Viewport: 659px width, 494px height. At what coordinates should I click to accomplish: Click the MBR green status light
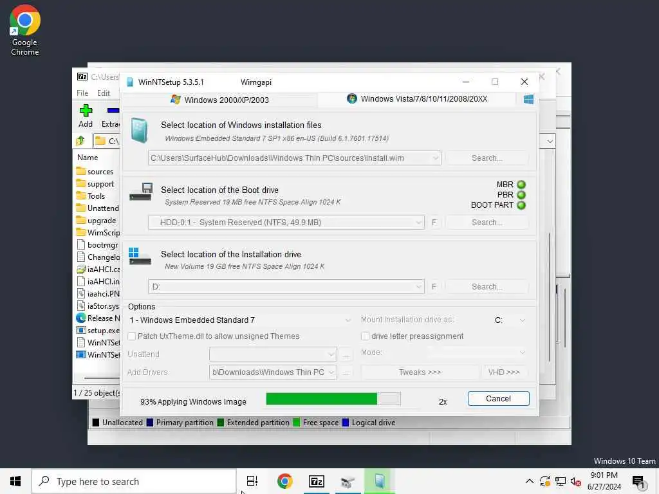coord(521,185)
